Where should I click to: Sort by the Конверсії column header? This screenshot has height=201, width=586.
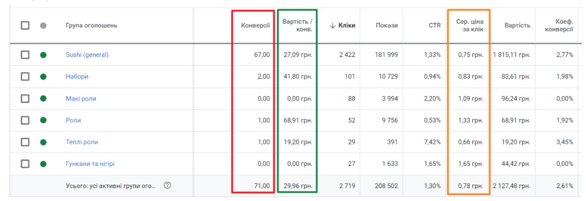pos(255,26)
